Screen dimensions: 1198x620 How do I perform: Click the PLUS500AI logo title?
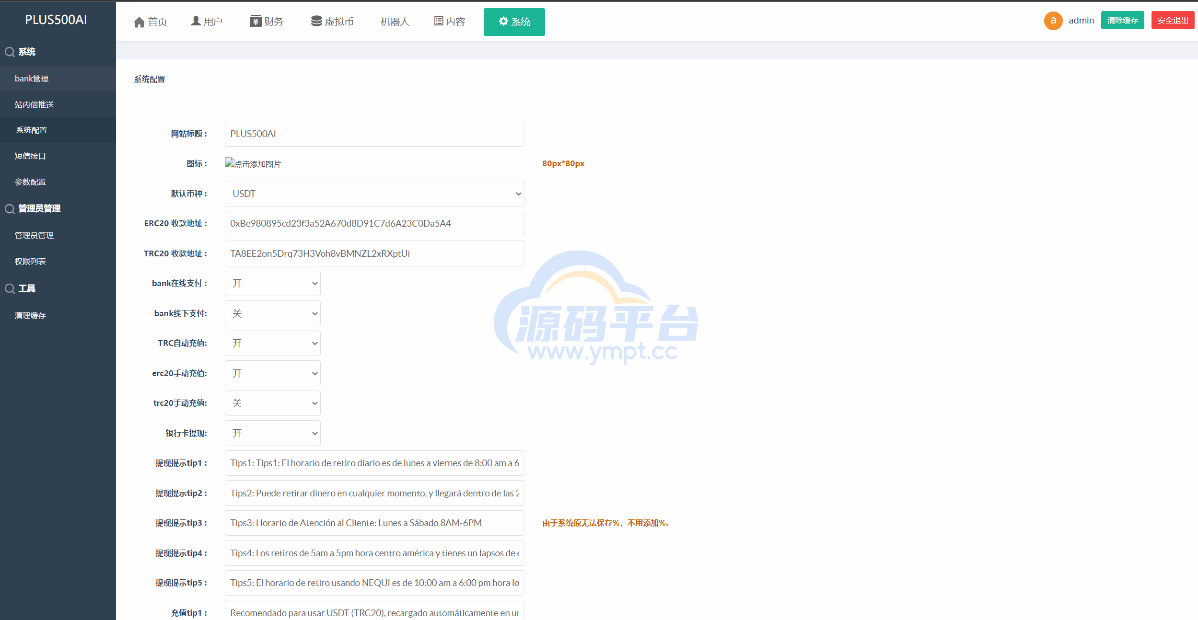(56, 20)
